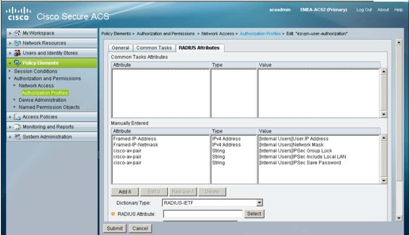Screen dimensions: 410x235
Task: Collapse Network Access tree arrow
Action: 14,85
